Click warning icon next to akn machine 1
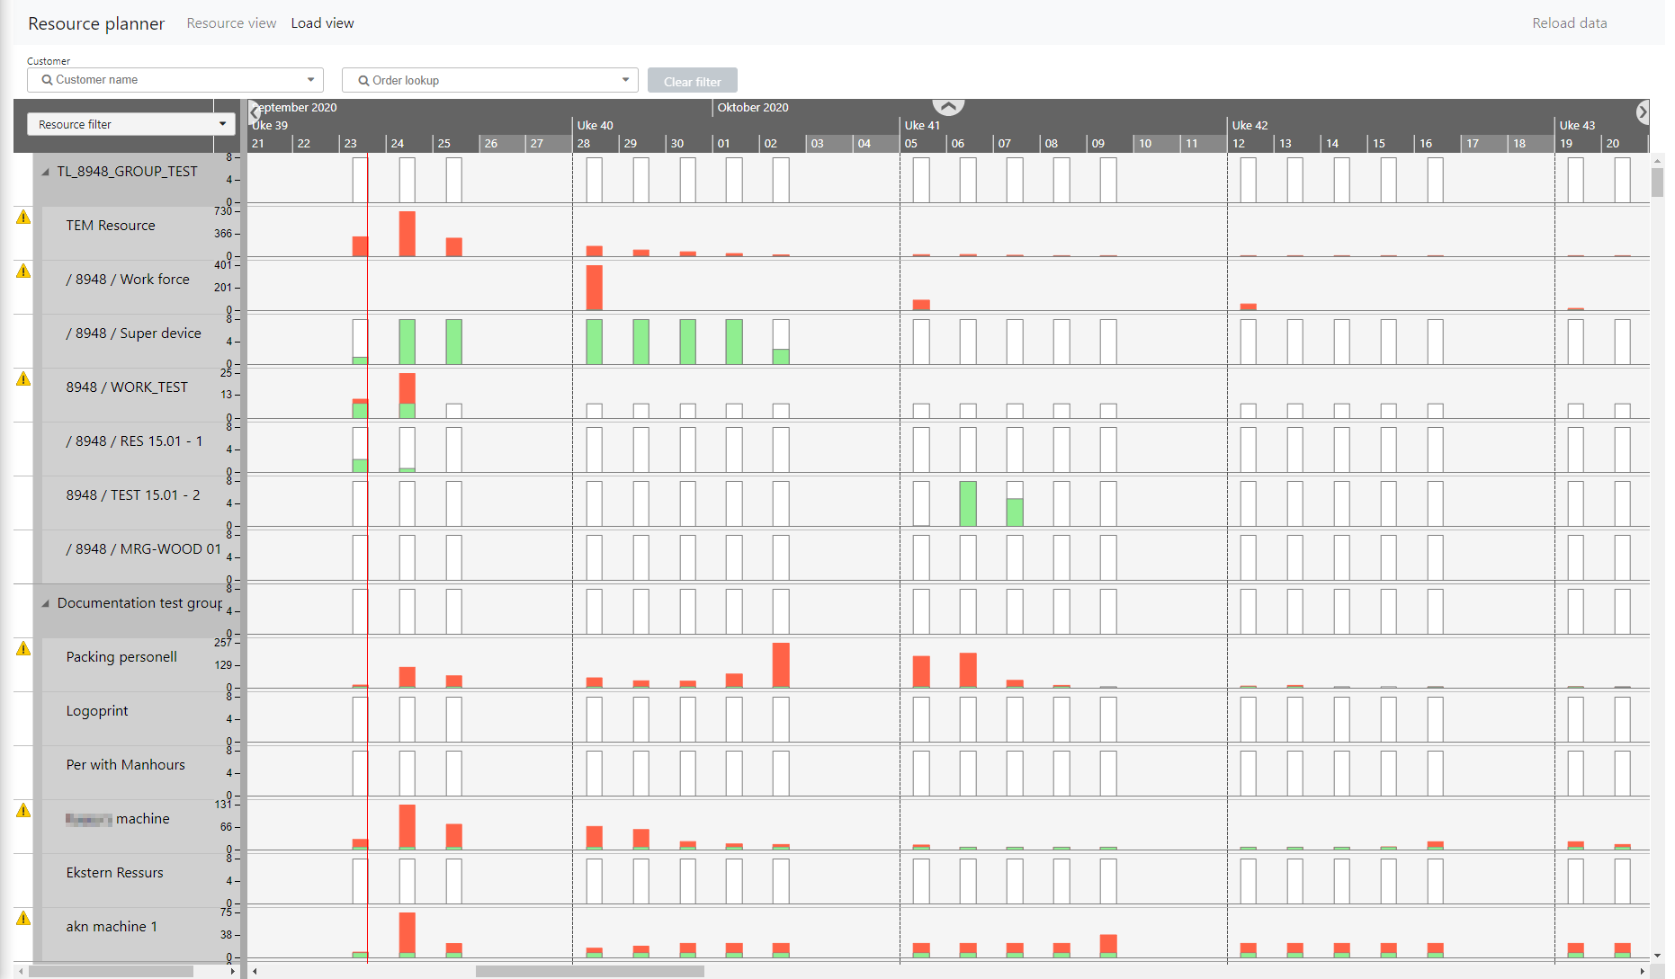This screenshot has height=979, width=1675. [x=23, y=919]
